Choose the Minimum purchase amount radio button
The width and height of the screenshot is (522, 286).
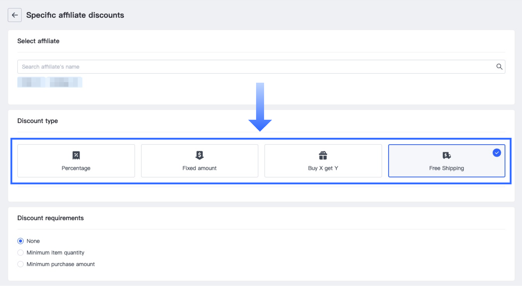click(x=21, y=264)
